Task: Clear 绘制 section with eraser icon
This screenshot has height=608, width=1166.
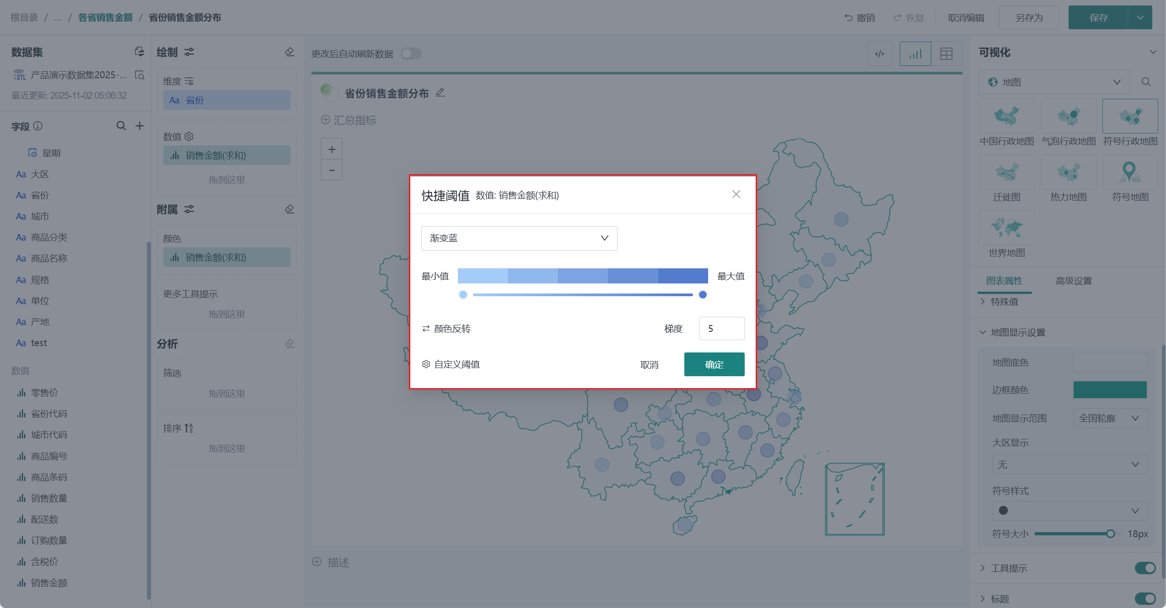Action: tap(289, 52)
